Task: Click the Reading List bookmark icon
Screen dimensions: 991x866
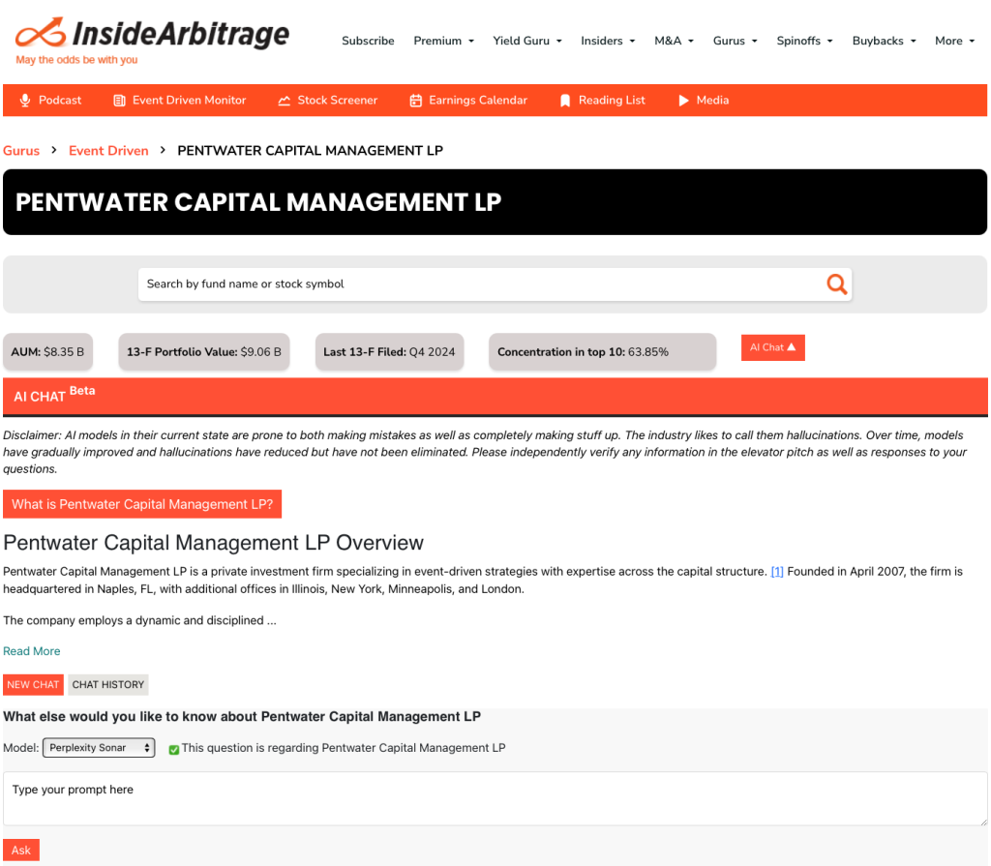Action: pyautogui.click(x=565, y=101)
